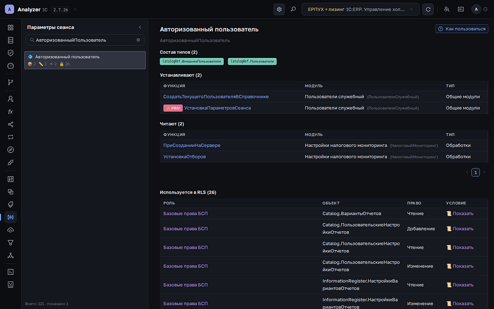Open the user avatar A menu
The width and height of the screenshot is (494, 309).
tap(476, 10)
